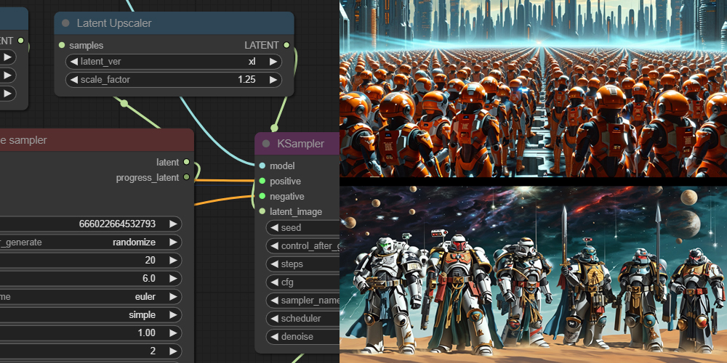Screen dimensions: 727x363
Task: Click the left arrow on KSampler control_after_generate
Action: pos(274,246)
